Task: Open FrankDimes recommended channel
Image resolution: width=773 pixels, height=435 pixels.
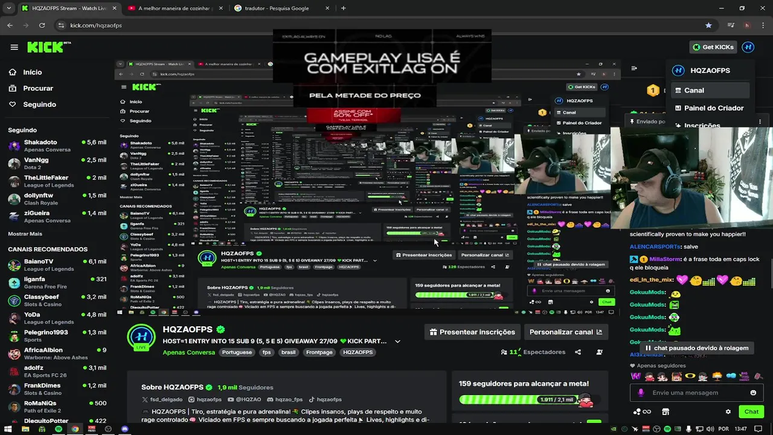Action: tap(57, 389)
